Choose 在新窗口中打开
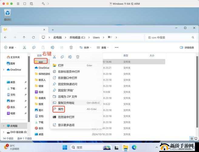 click(76, 78)
